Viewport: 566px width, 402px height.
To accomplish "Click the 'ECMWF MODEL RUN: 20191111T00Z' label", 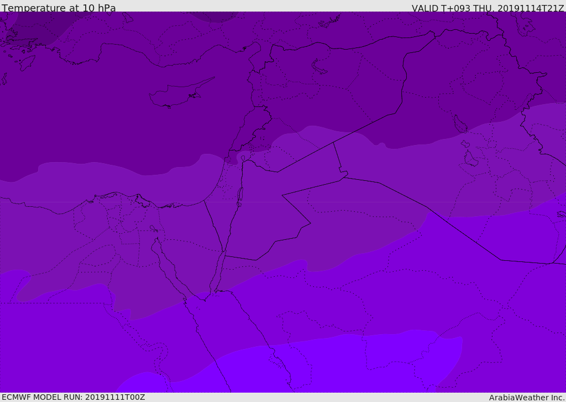I will [74, 397].
